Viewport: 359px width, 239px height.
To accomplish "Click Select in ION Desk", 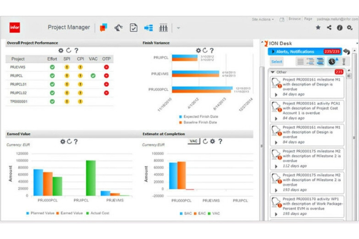I will click(x=276, y=61).
